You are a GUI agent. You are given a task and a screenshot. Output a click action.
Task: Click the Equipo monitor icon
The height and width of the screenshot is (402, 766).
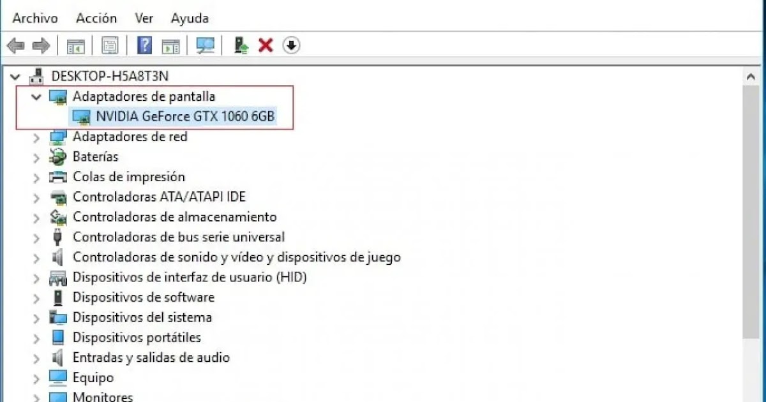[x=58, y=377]
